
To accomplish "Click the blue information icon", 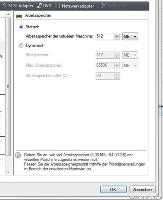I will pos(18,155).
